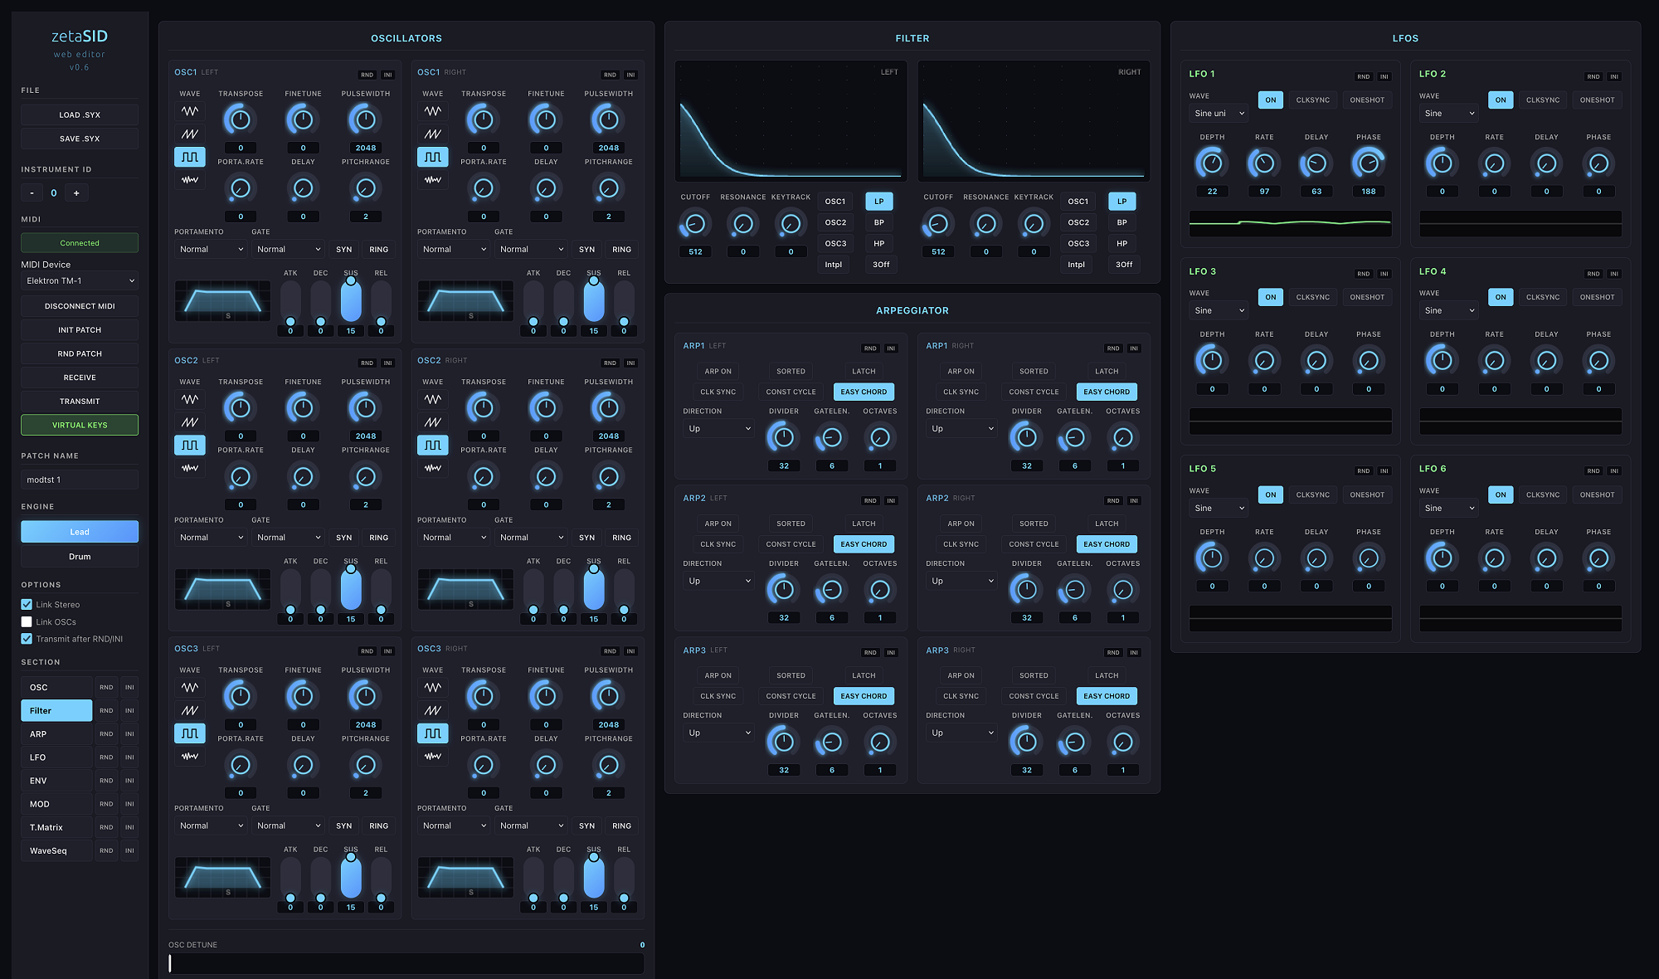Select noise wave icon in OSC3 Right
1659x979 pixels.
pyautogui.click(x=433, y=756)
